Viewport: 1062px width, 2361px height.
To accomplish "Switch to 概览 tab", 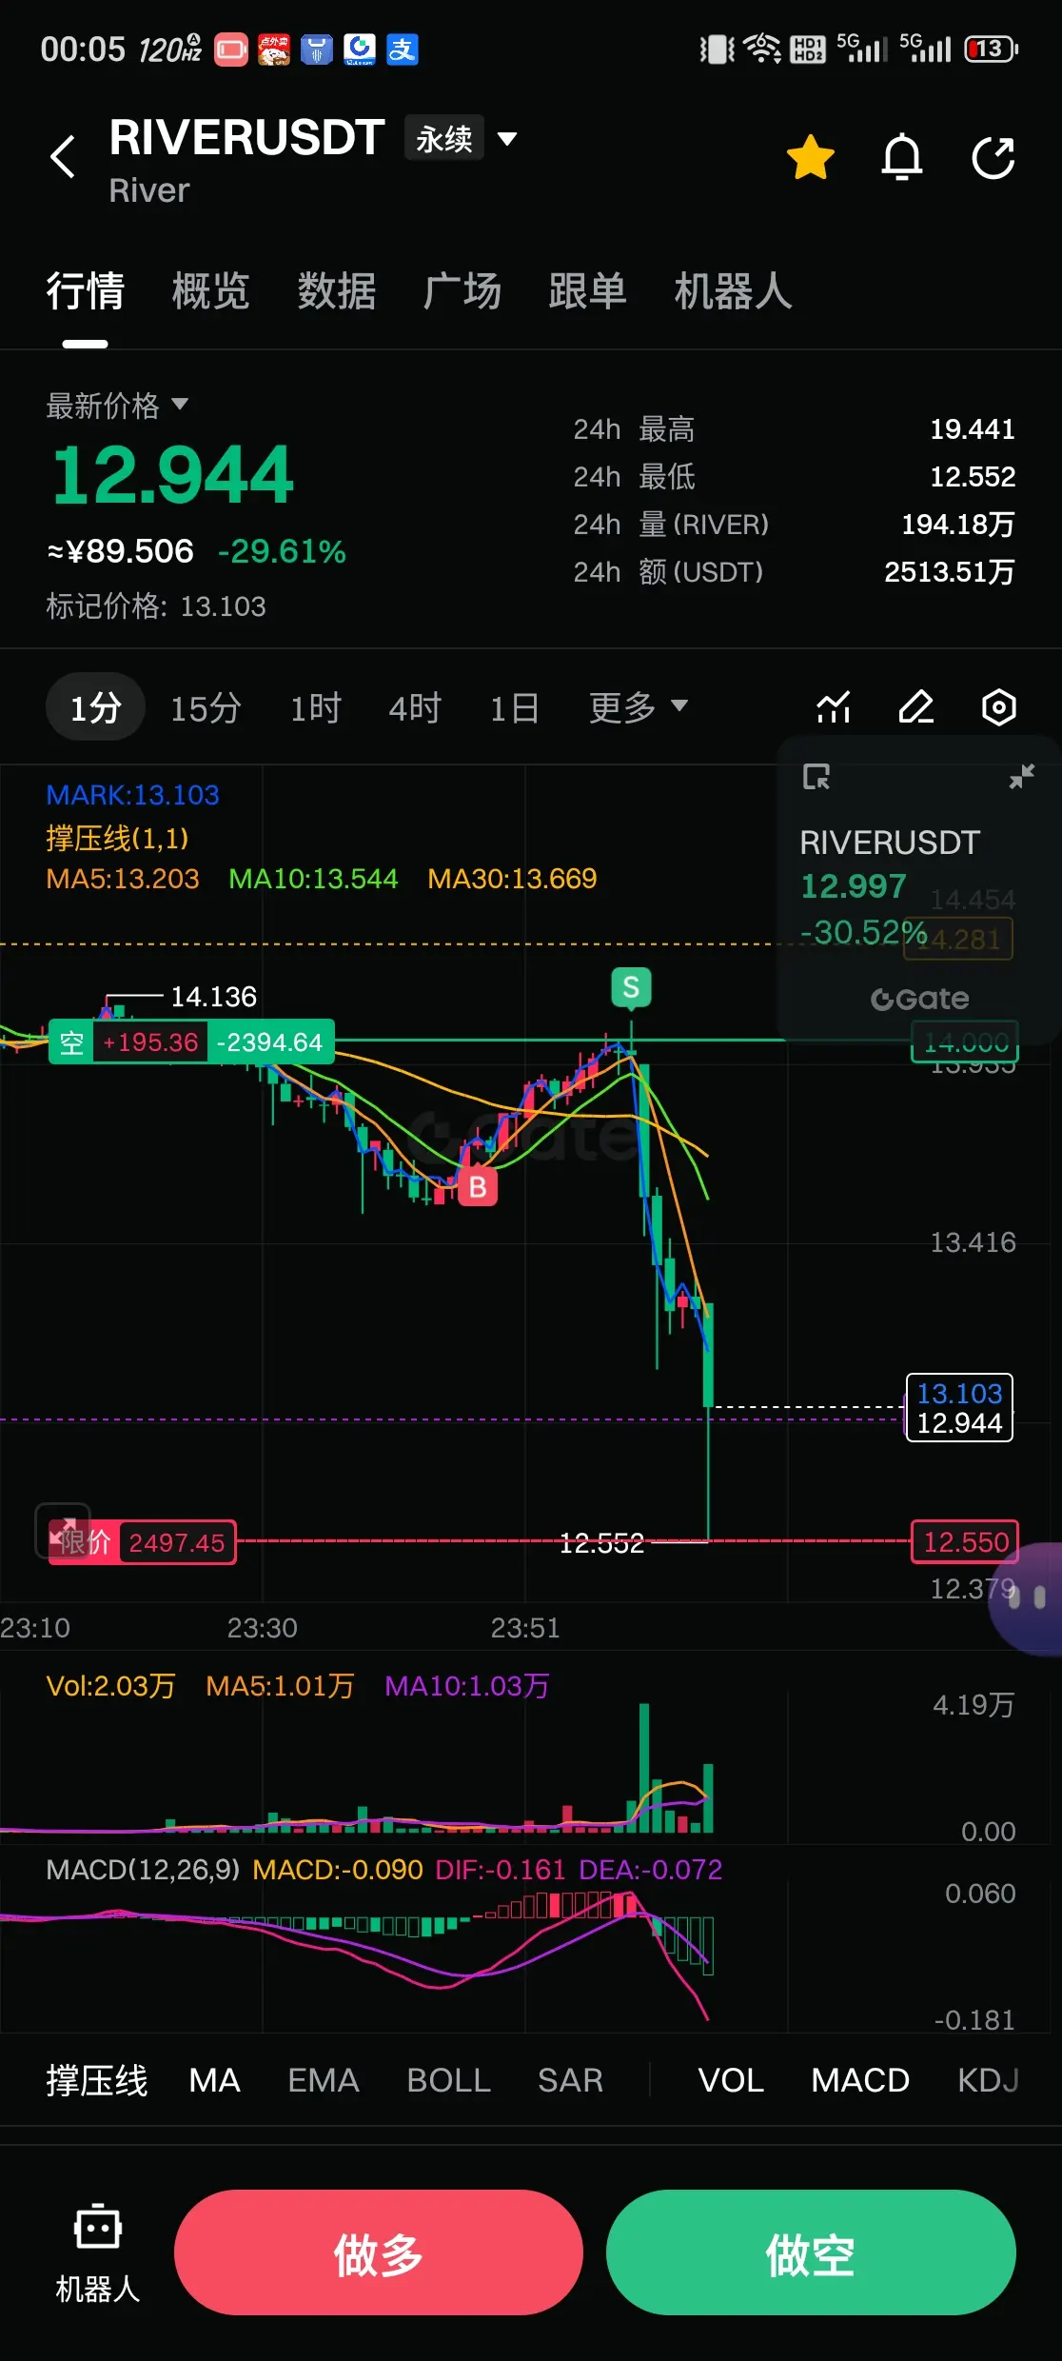I will click(211, 291).
